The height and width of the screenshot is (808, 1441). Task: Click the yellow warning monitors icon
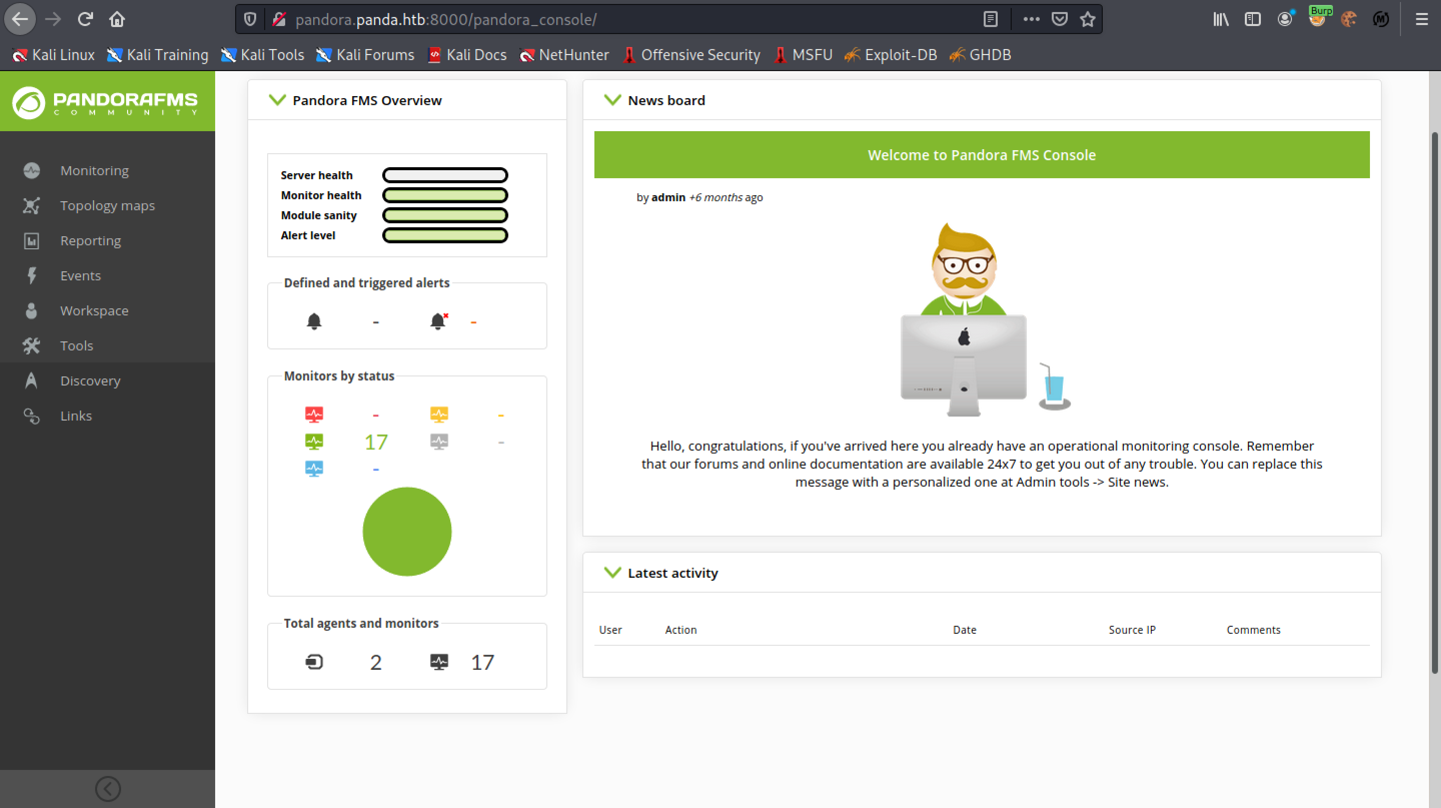(439, 415)
